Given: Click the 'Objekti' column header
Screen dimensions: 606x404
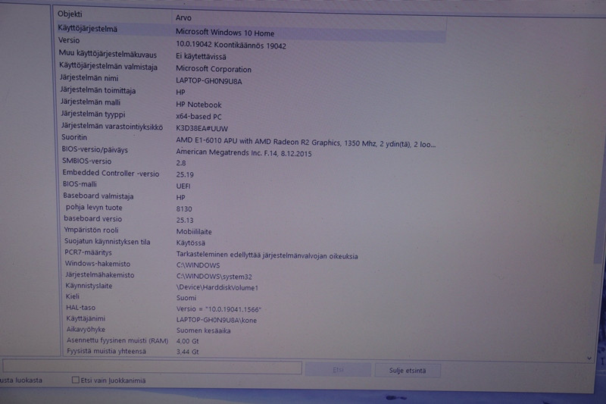Looking at the screenshot, I should point(70,14).
